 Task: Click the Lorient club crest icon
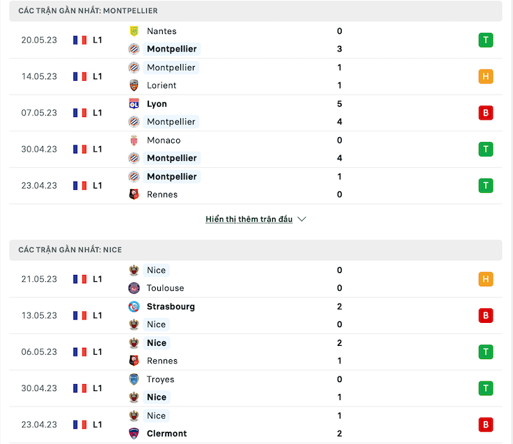134,86
